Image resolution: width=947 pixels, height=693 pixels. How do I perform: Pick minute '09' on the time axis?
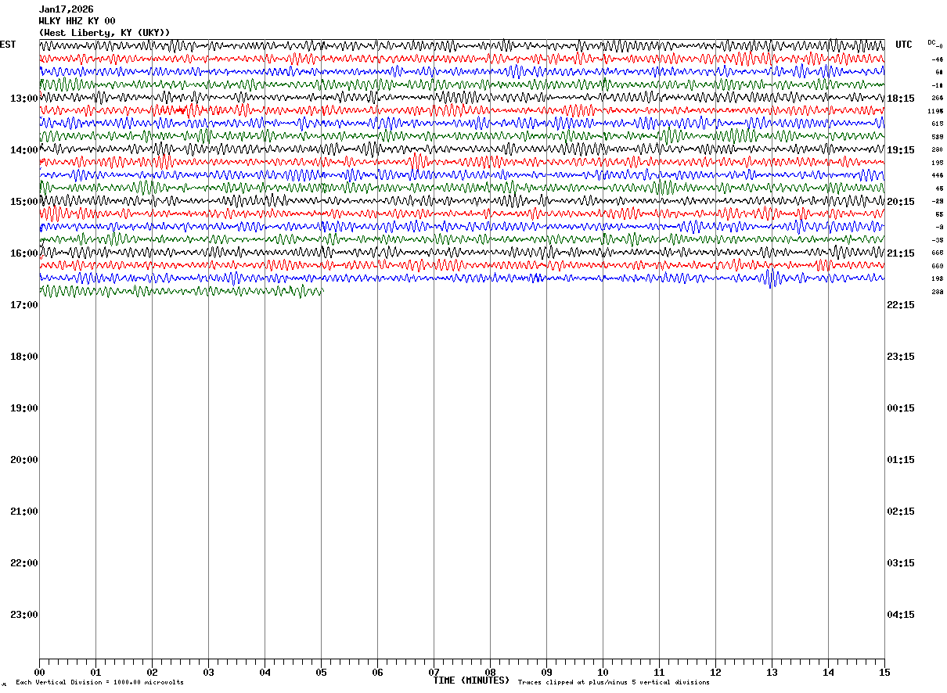[x=546, y=672]
